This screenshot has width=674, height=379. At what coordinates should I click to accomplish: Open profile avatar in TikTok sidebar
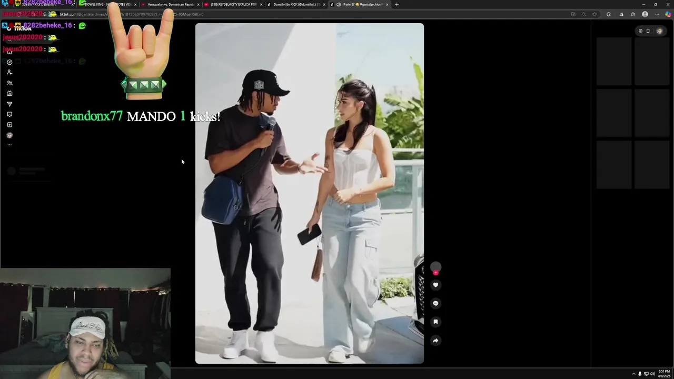(x=9, y=135)
